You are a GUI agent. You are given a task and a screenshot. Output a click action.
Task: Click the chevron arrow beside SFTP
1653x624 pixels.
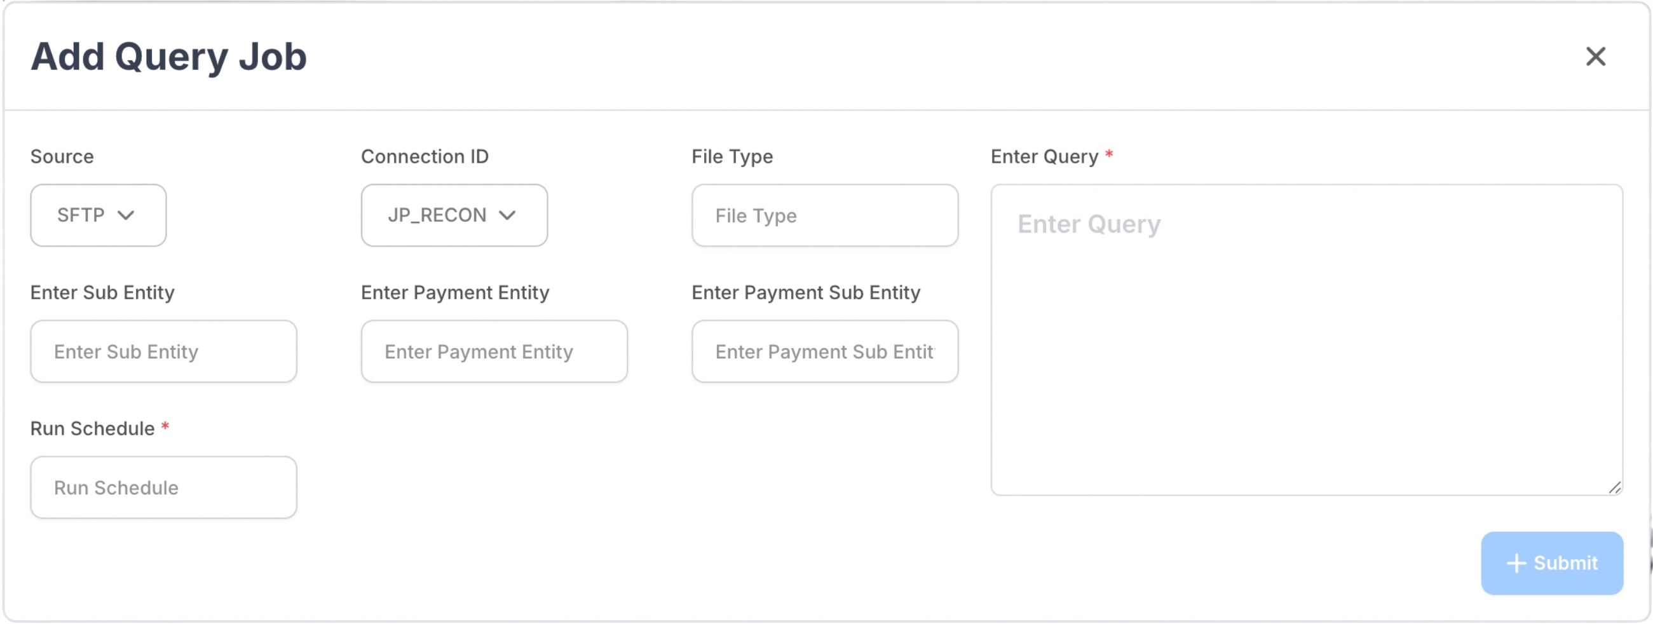126,215
